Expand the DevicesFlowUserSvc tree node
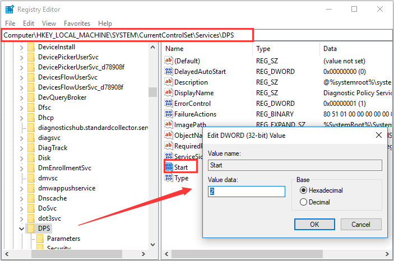 coord(22,78)
